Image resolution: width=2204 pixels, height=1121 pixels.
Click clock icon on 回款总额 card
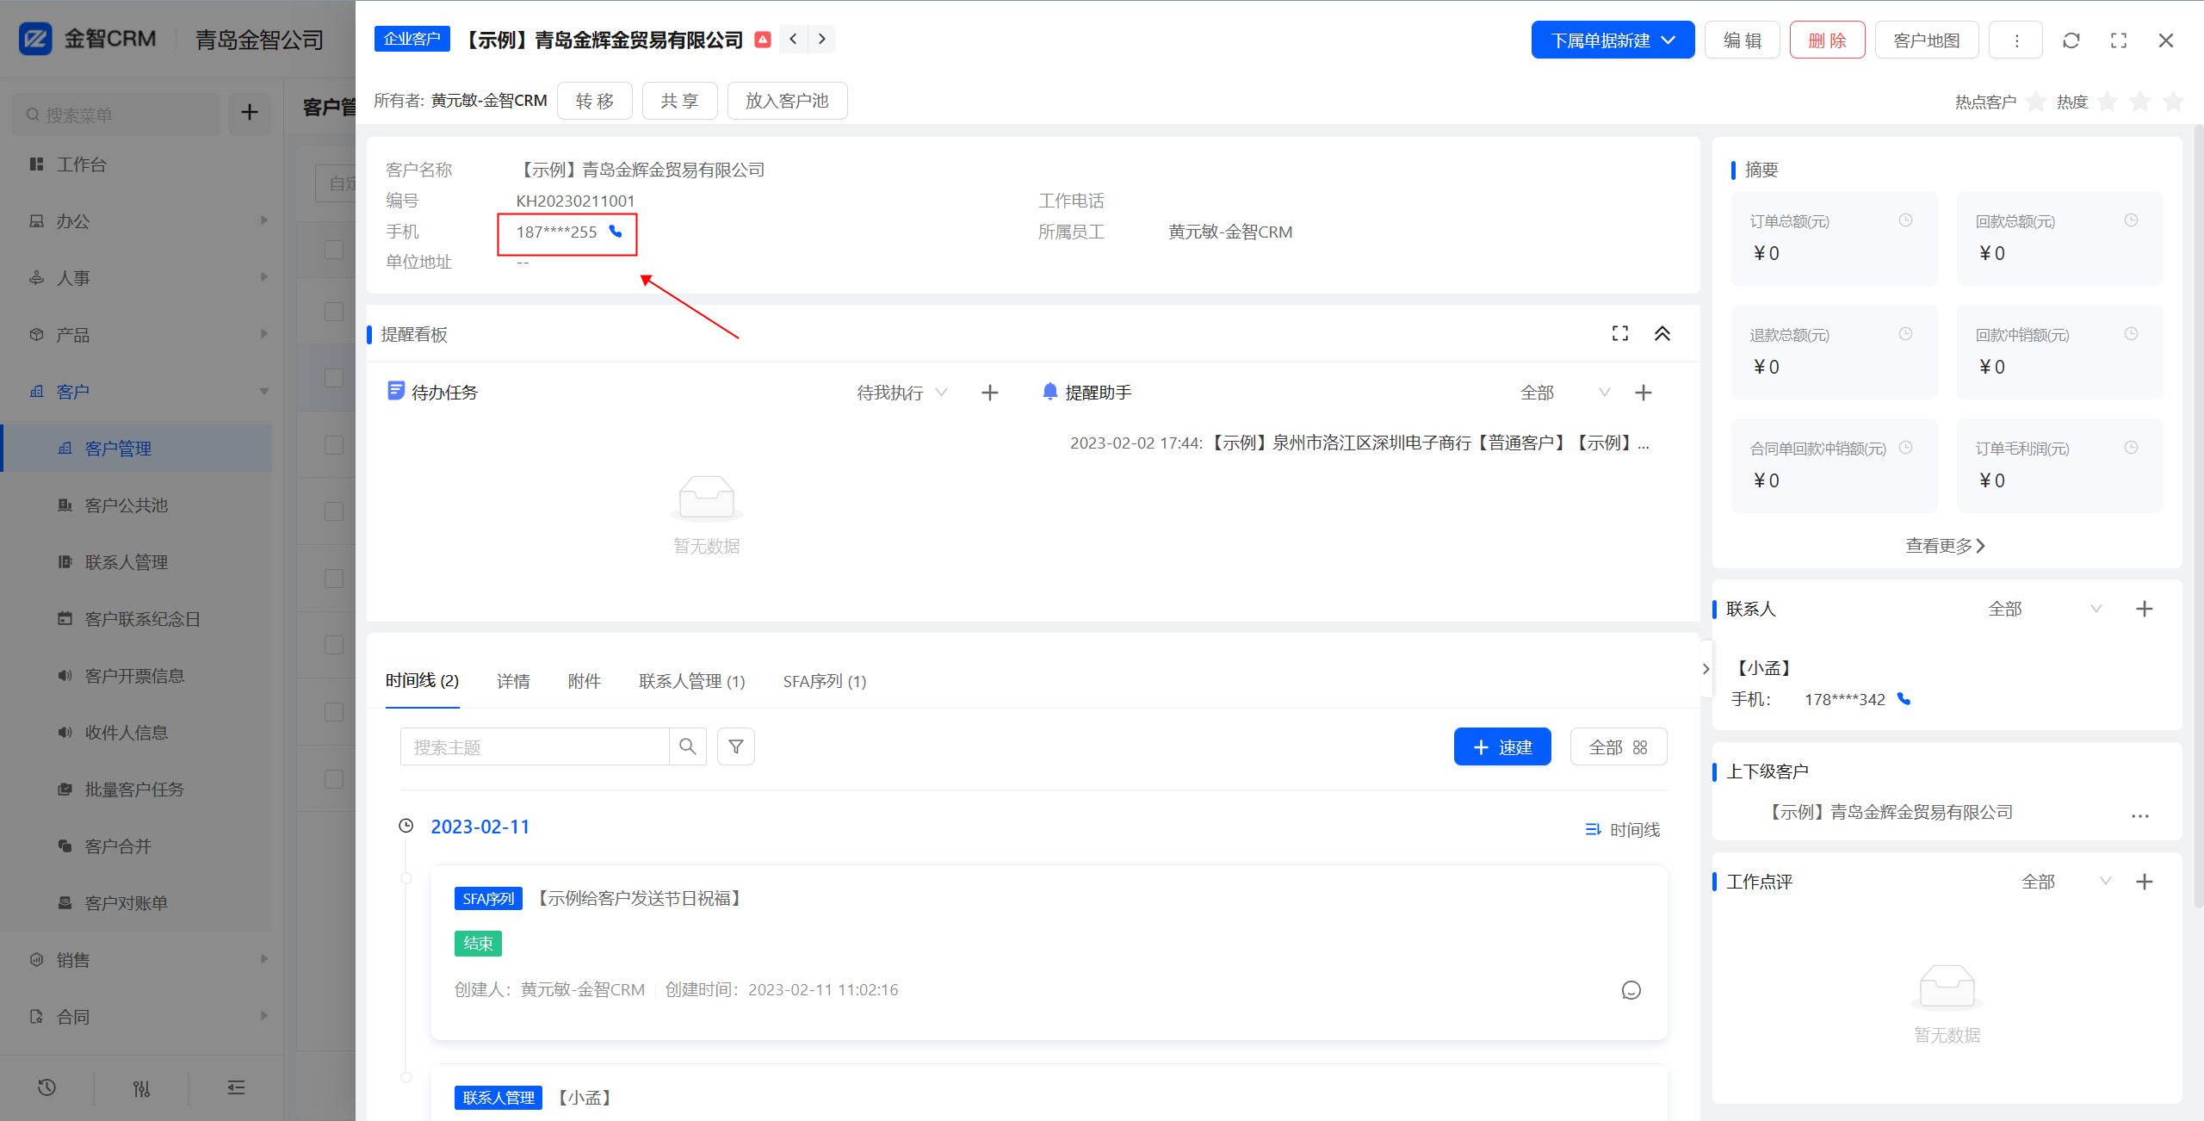coord(2132,220)
